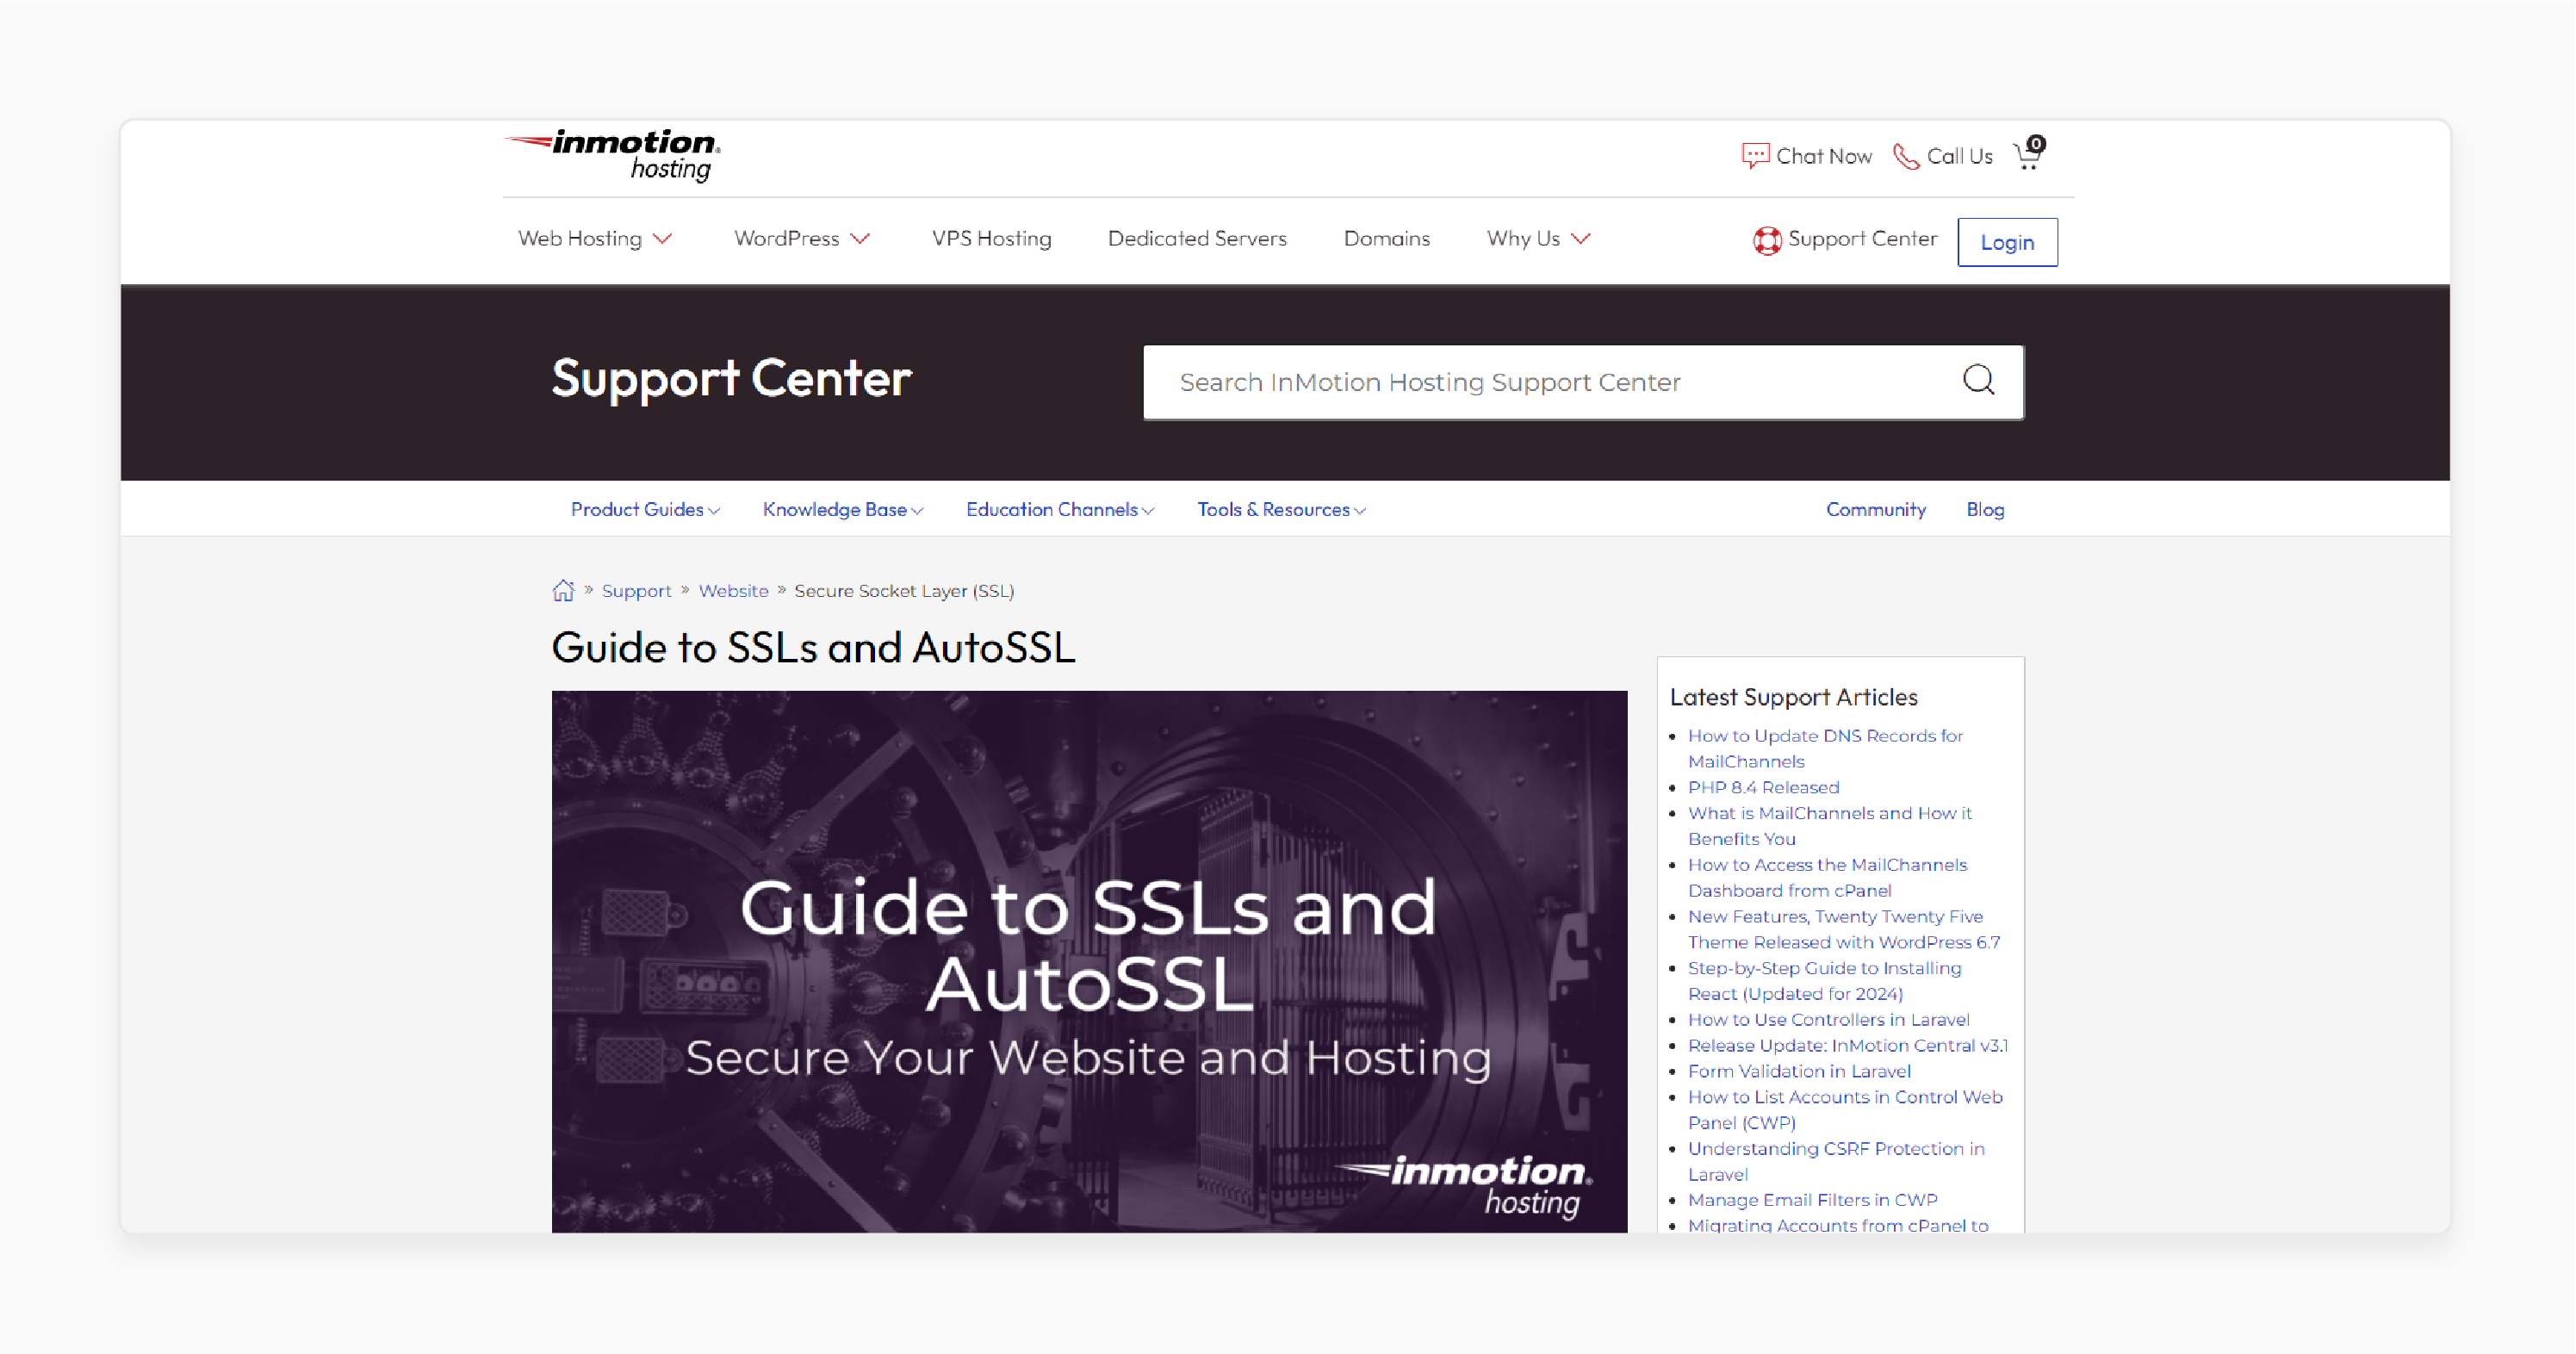
Task: Open the Education Channels dropdown
Action: [1060, 509]
